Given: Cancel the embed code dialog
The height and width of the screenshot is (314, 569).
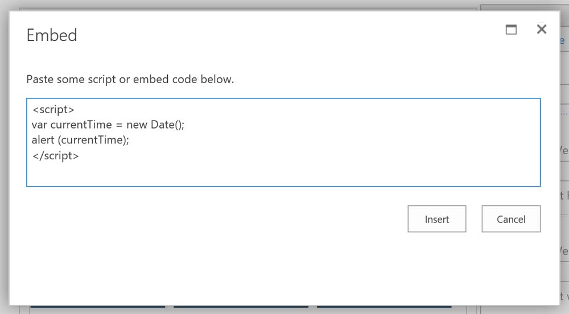Looking at the screenshot, I should click(x=511, y=219).
